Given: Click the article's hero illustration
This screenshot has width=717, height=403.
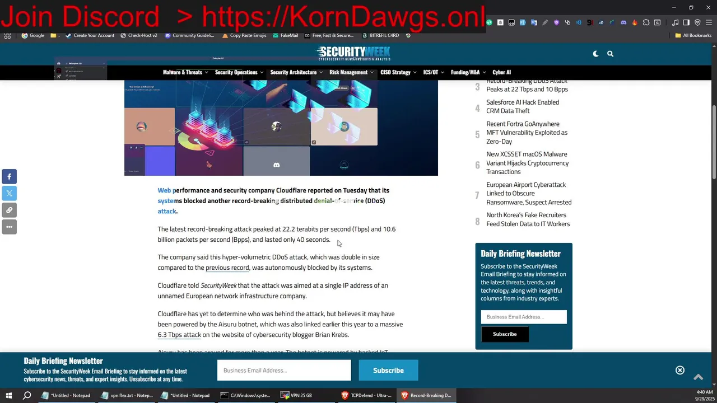Looking at the screenshot, I should pos(281,128).
